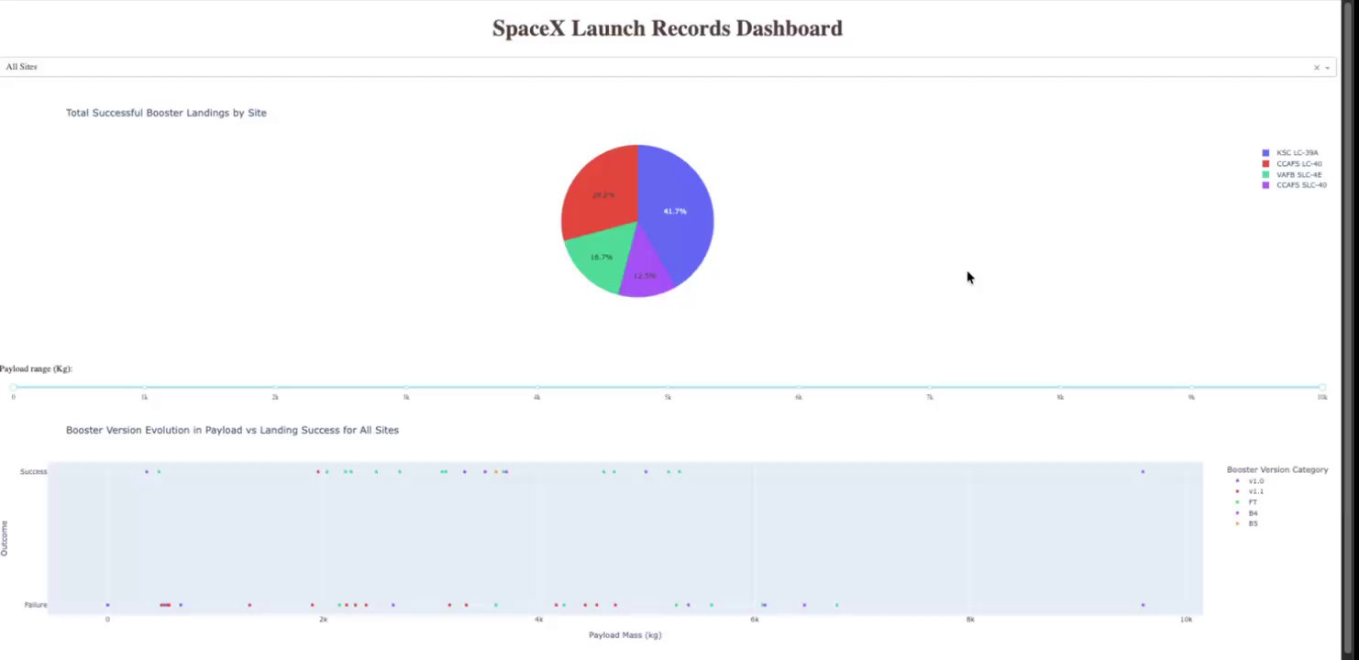Set payload slider to the 4k mark
This screenshot has height=660, width=1359.
(536, 387)
